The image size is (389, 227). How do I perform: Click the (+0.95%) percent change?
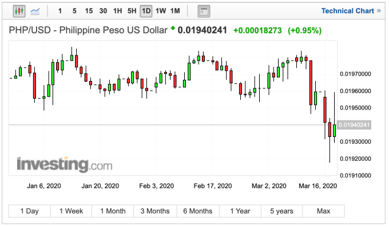coord(305,30)
